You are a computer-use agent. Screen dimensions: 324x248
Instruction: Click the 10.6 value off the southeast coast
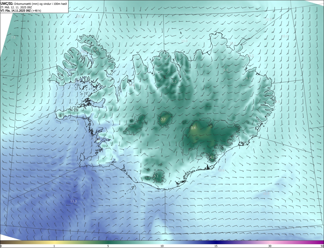point(221,170)
